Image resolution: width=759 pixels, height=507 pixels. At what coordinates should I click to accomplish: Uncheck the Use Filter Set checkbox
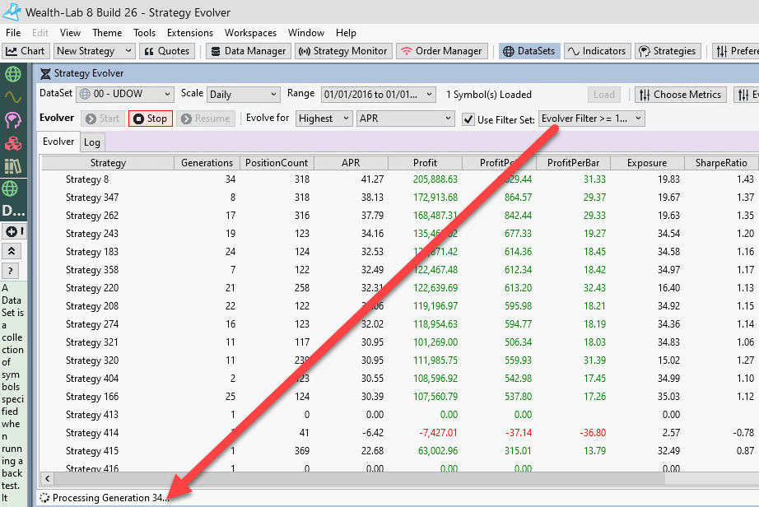(468, 119)
